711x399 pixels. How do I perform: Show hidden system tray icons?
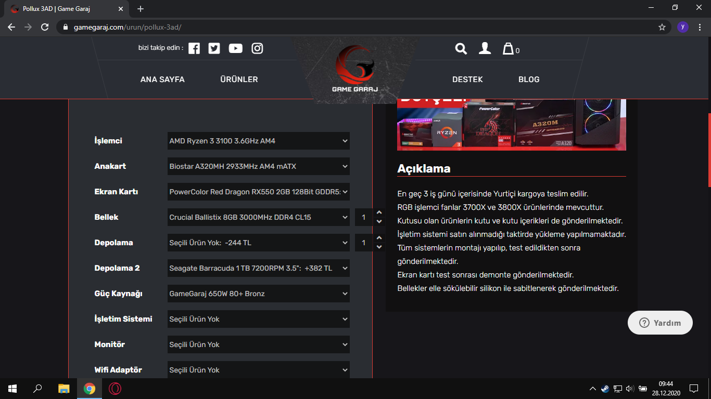click(592, 389)
